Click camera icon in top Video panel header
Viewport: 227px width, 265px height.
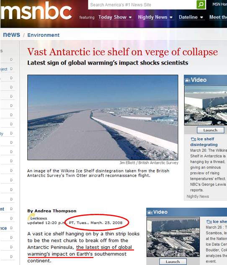point(187,80)
